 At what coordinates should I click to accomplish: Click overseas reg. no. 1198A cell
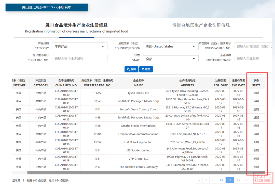[97, 134]
